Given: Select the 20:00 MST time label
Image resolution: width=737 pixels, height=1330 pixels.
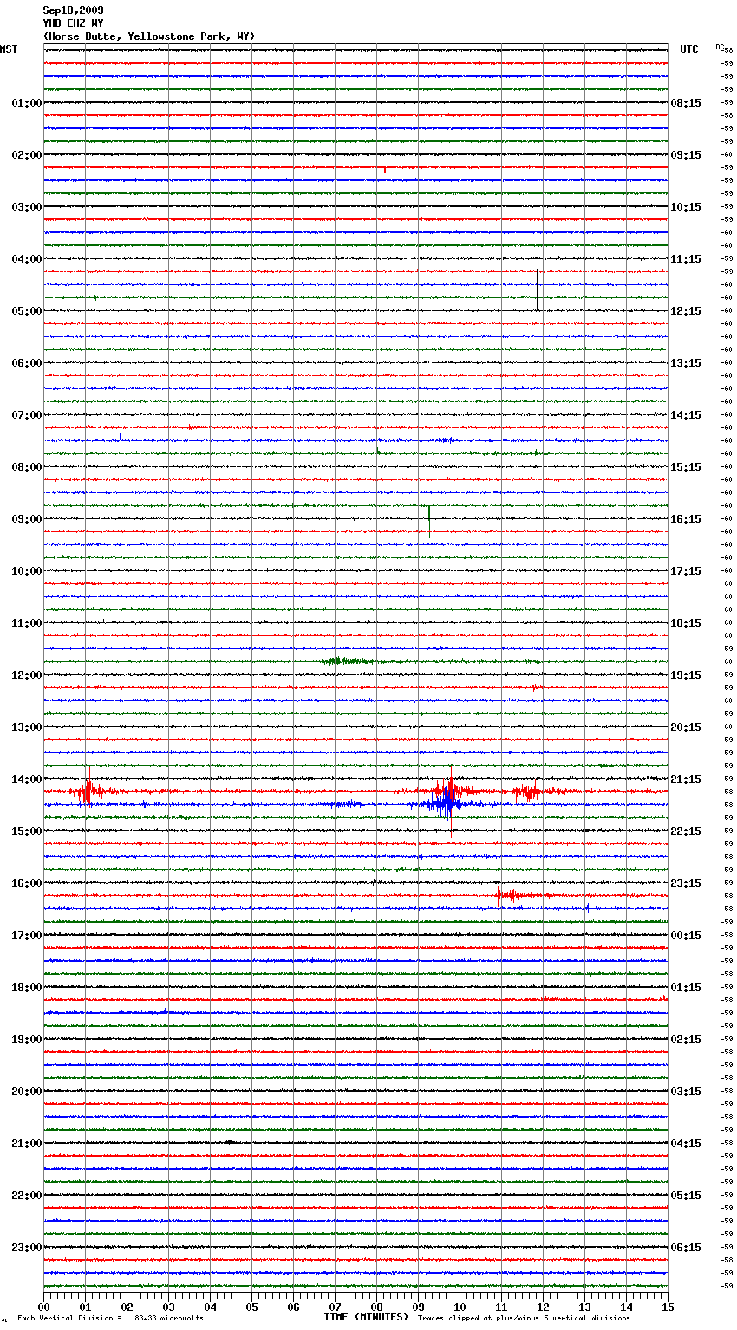Looking at the screenshot, I should [x=27, y=1092].
